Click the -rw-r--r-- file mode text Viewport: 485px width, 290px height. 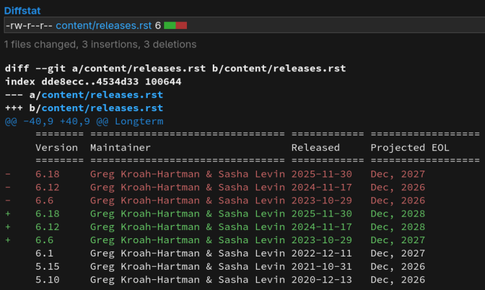[x=28, y=25]
